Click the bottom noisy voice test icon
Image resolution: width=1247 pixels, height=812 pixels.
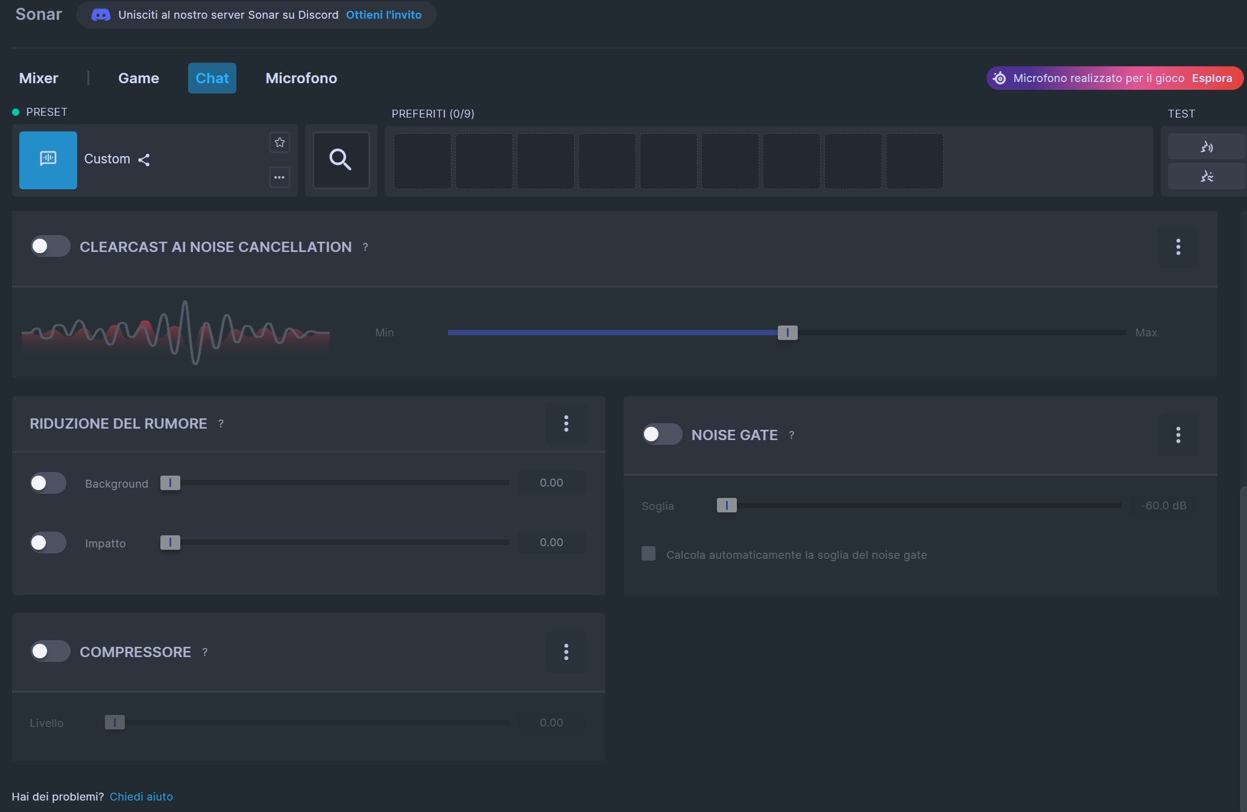click(x=1206, y=176)
